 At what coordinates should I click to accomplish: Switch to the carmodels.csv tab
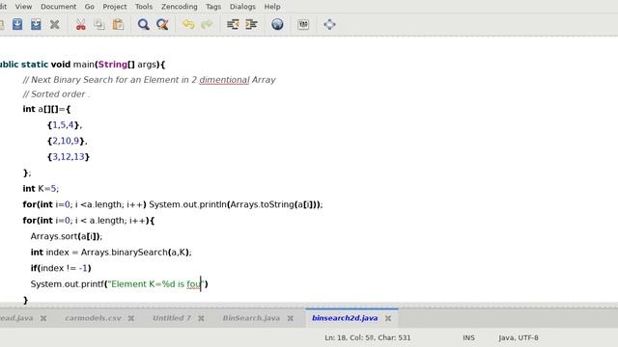tap(93, 318)
